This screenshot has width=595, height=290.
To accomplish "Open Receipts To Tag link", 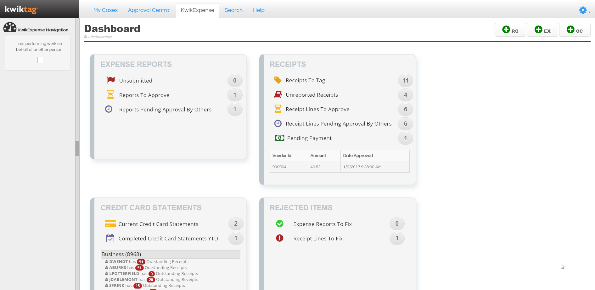I will pyautogui.click(x=305, y=80).
